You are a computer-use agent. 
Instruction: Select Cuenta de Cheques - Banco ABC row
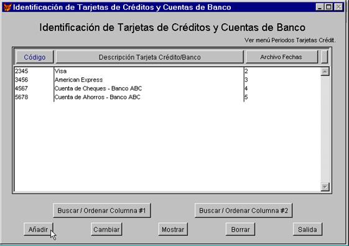click(167, 88)
